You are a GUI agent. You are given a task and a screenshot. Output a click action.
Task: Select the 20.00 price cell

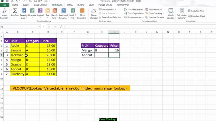48,55
